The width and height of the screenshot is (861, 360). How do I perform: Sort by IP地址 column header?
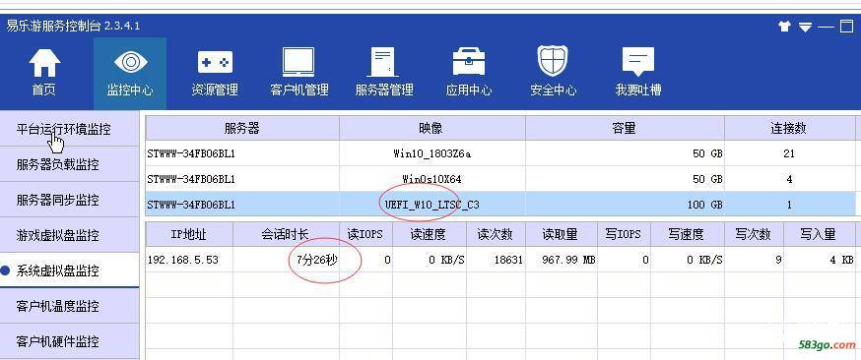coord(189,234)
